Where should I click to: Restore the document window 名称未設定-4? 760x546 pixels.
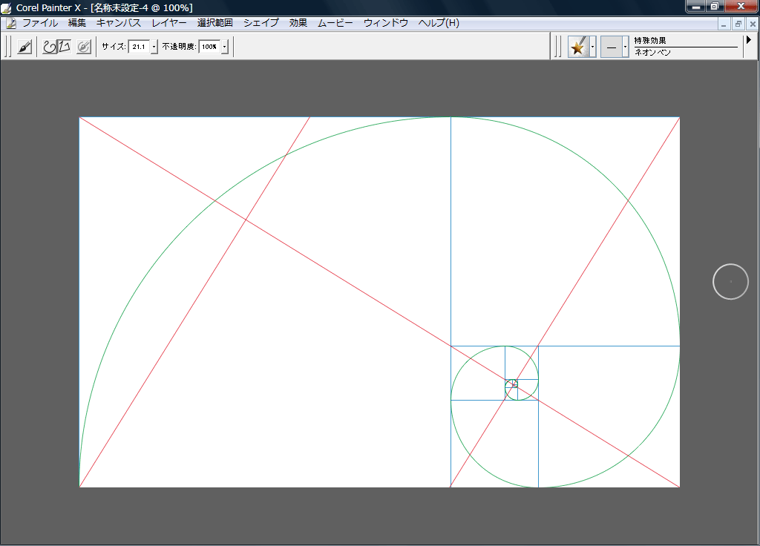738,24
